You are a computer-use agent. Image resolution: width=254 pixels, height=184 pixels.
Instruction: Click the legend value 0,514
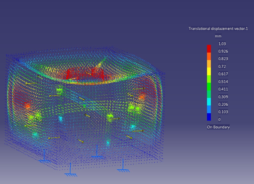point(223,82)
